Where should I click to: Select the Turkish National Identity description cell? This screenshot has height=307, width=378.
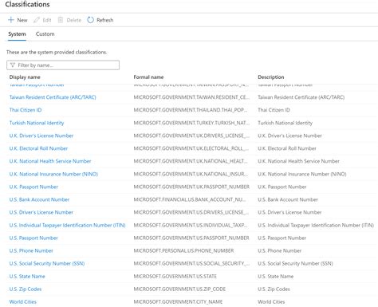pyautogui.click(x=285, y=123)
